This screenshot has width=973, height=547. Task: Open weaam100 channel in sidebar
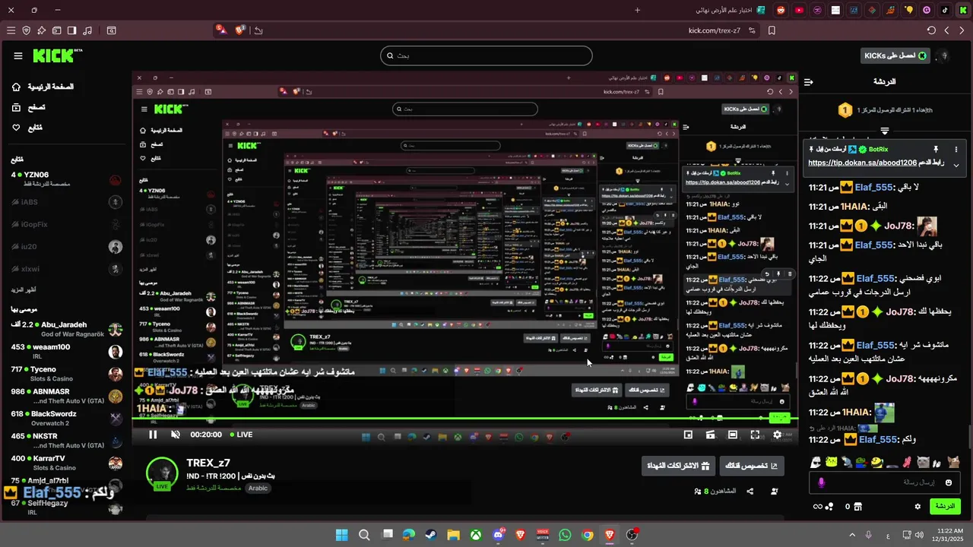coord(67,352)
